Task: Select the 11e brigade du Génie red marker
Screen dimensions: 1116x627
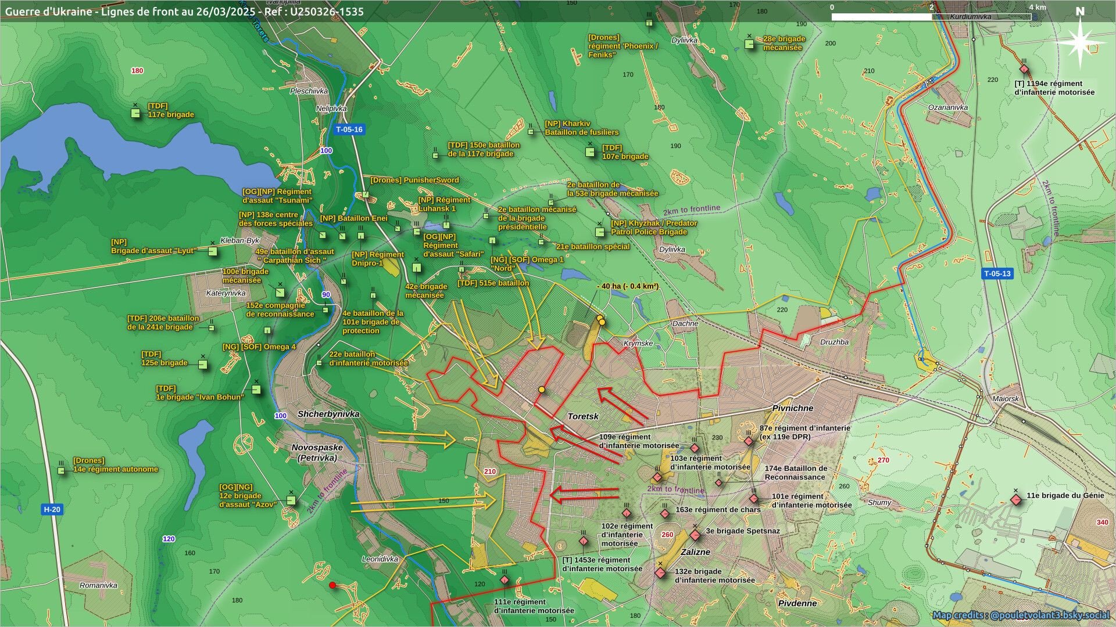Action: click(1015, 499)
